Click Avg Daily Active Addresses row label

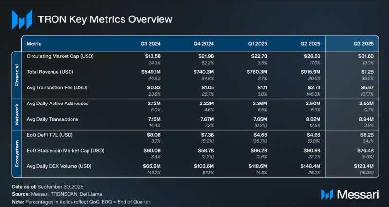pos(57,103)
